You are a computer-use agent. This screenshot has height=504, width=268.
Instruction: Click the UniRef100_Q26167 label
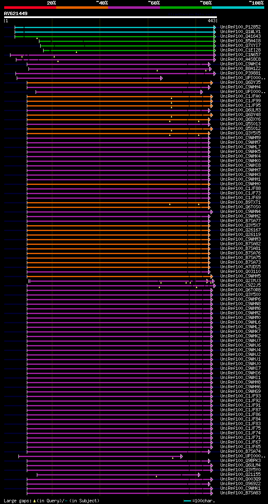pos(241,230)
